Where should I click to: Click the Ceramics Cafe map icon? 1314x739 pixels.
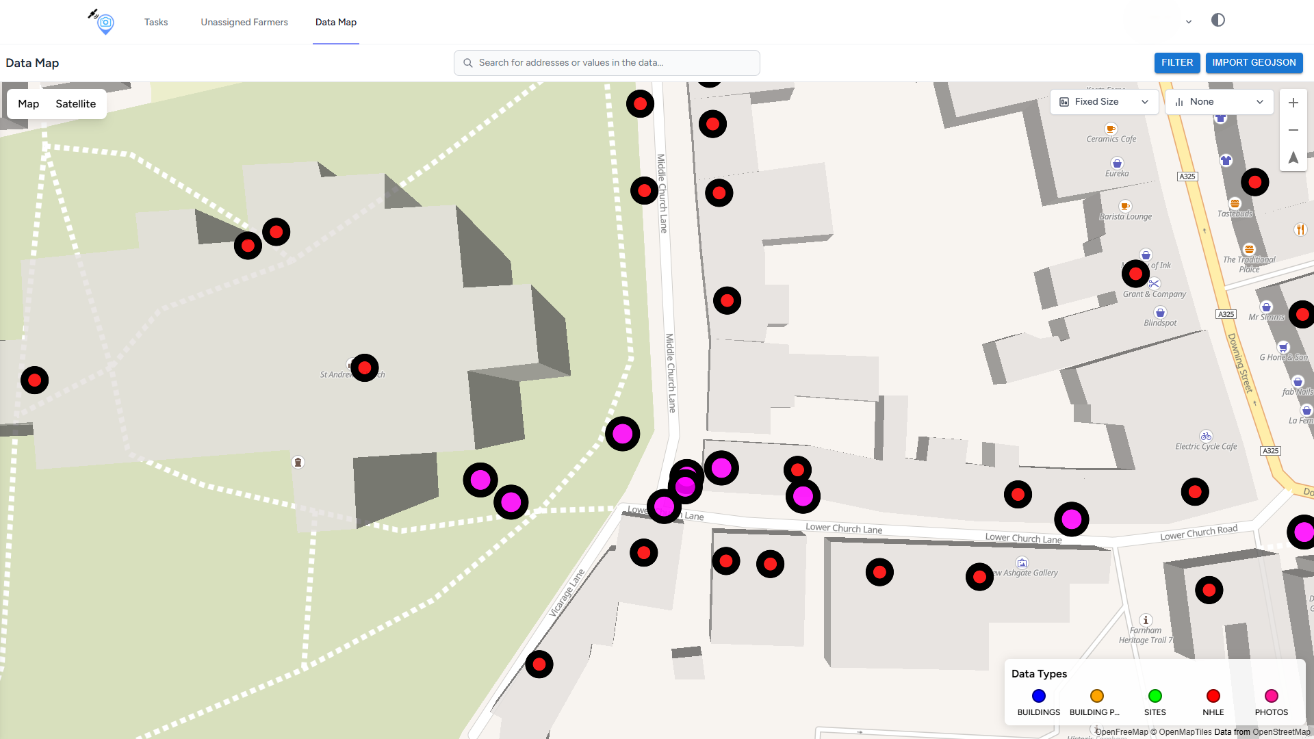[x=1111, y=129]
